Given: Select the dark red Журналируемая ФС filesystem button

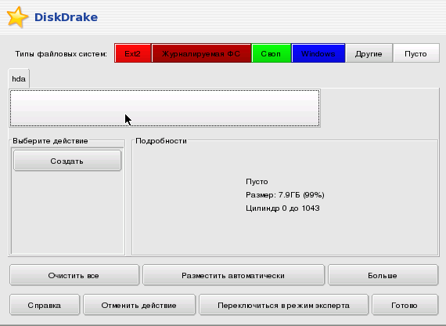Looking at the screenshot, I should (201, 53).
